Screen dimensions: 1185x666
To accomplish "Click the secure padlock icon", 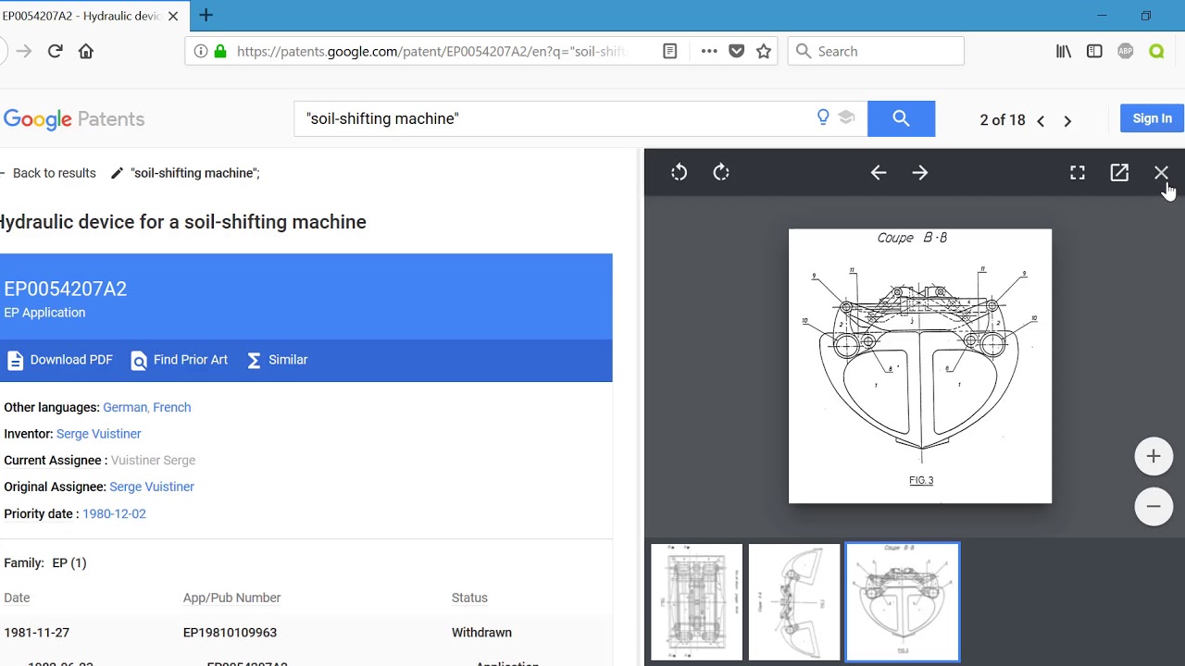I will pos(220,51).
